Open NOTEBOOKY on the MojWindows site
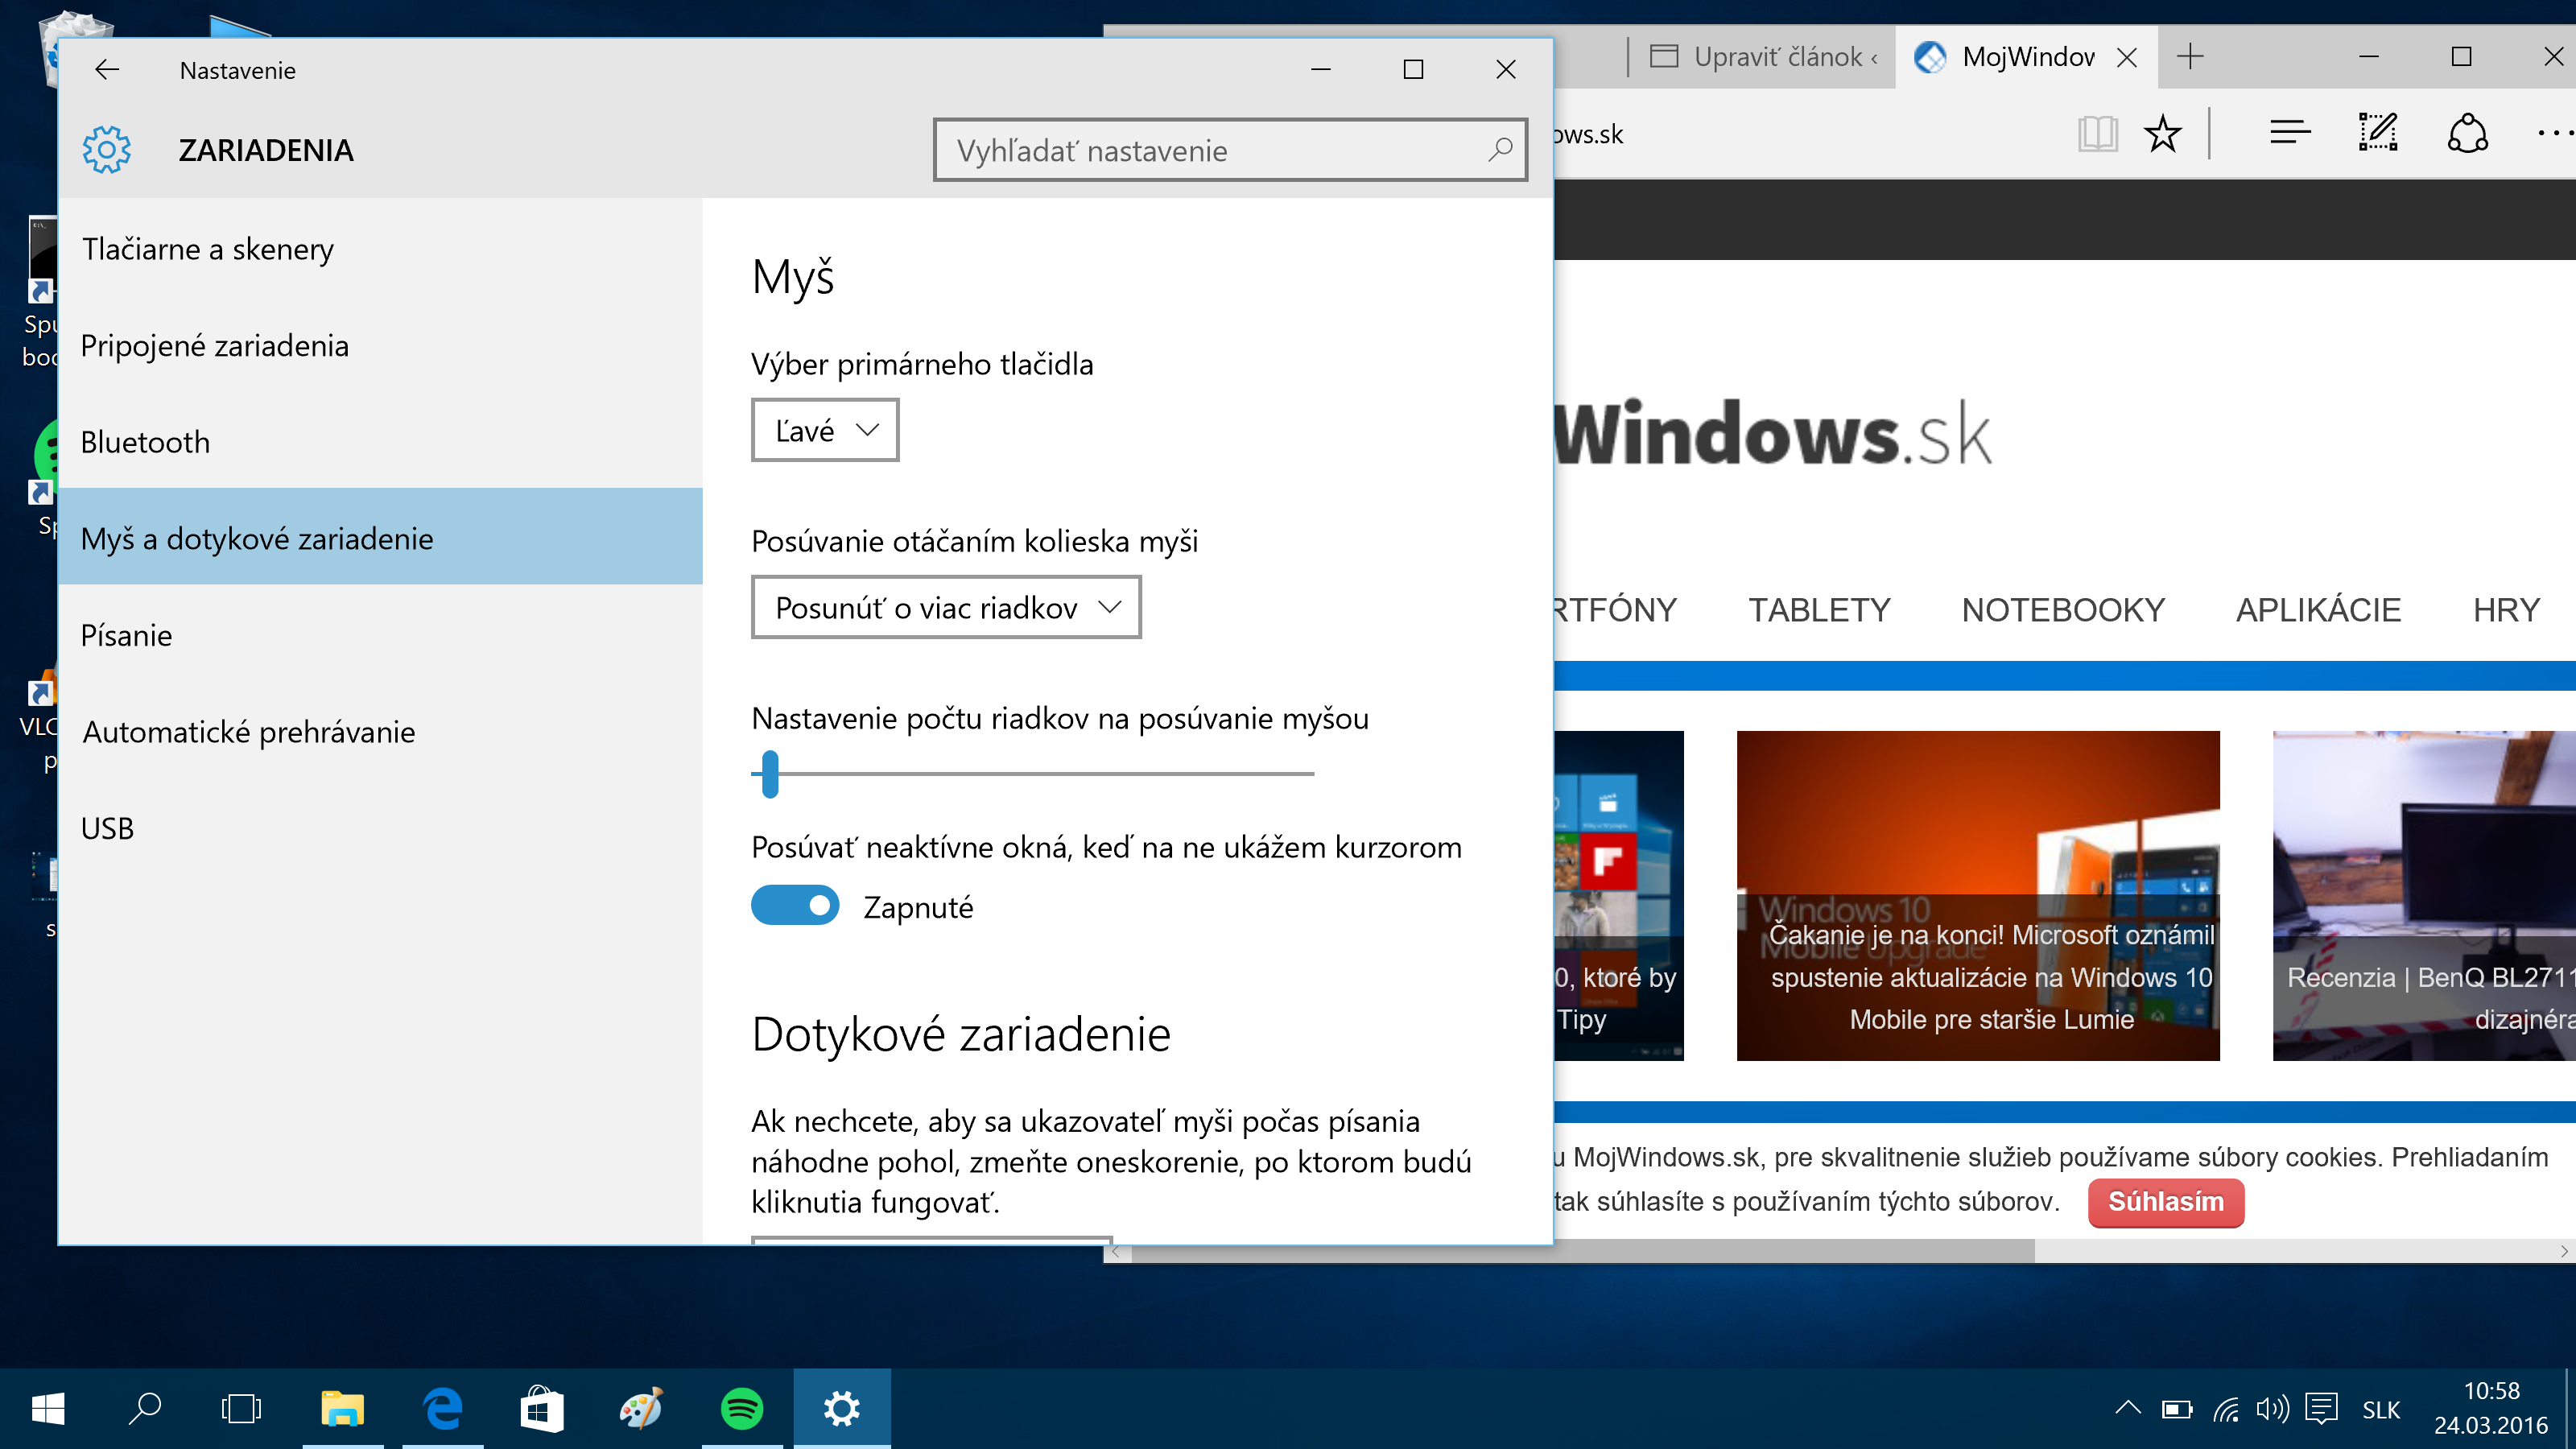The width and height of the screenshot is (2576, 1449). coord(2063,610)
